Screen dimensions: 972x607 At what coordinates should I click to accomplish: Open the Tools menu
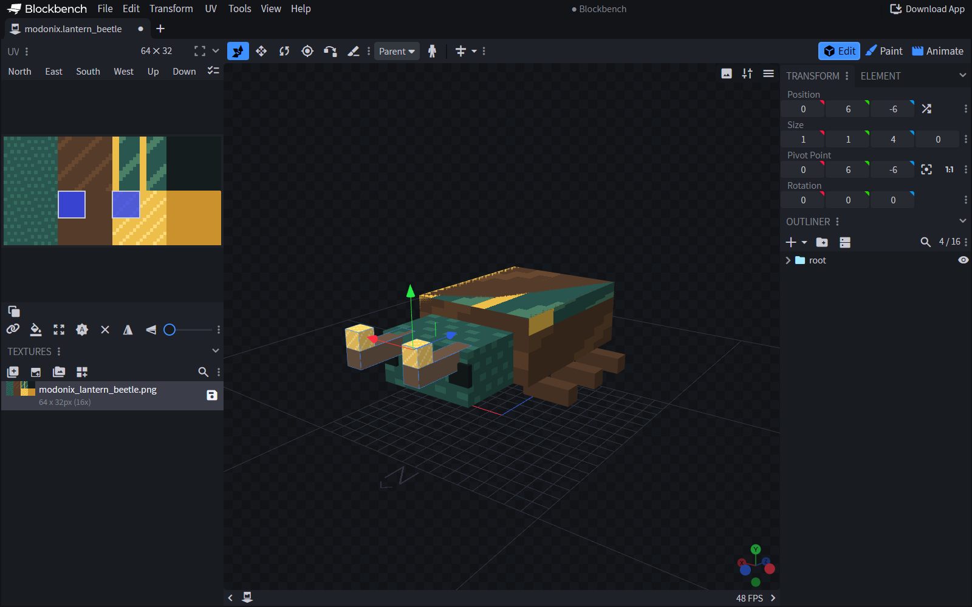click(x=239, y=8)
